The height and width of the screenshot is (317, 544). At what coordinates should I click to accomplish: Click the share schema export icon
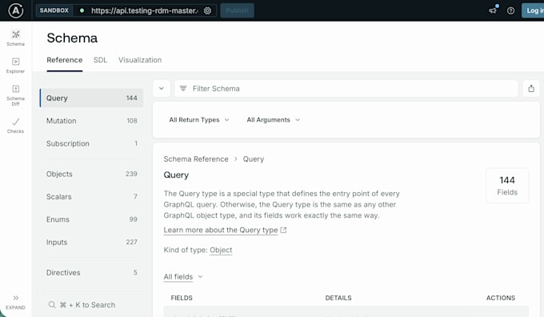pos(531,89)
